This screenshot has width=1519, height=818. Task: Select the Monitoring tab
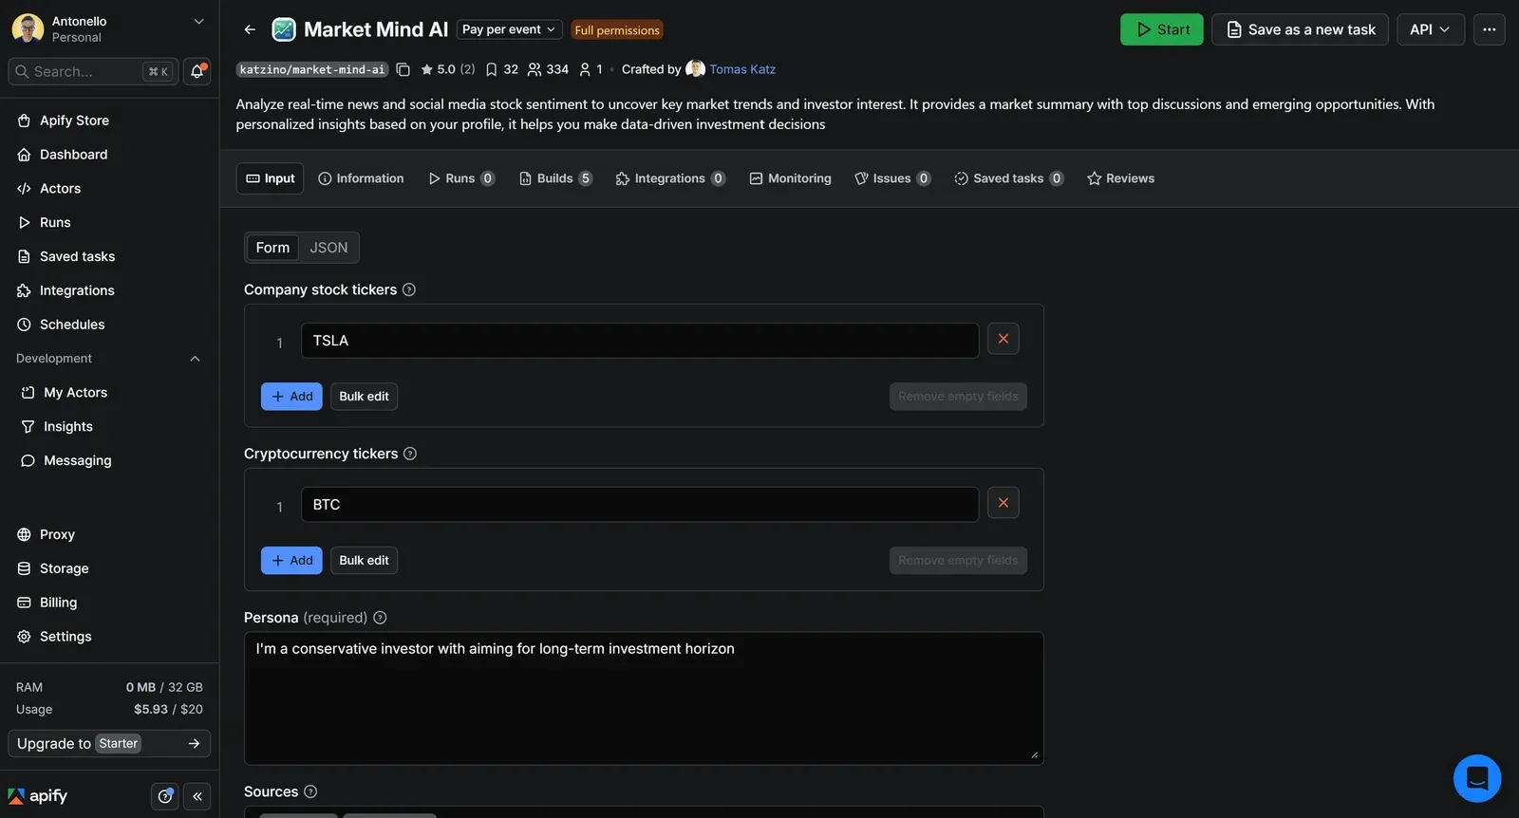[790, 178]
